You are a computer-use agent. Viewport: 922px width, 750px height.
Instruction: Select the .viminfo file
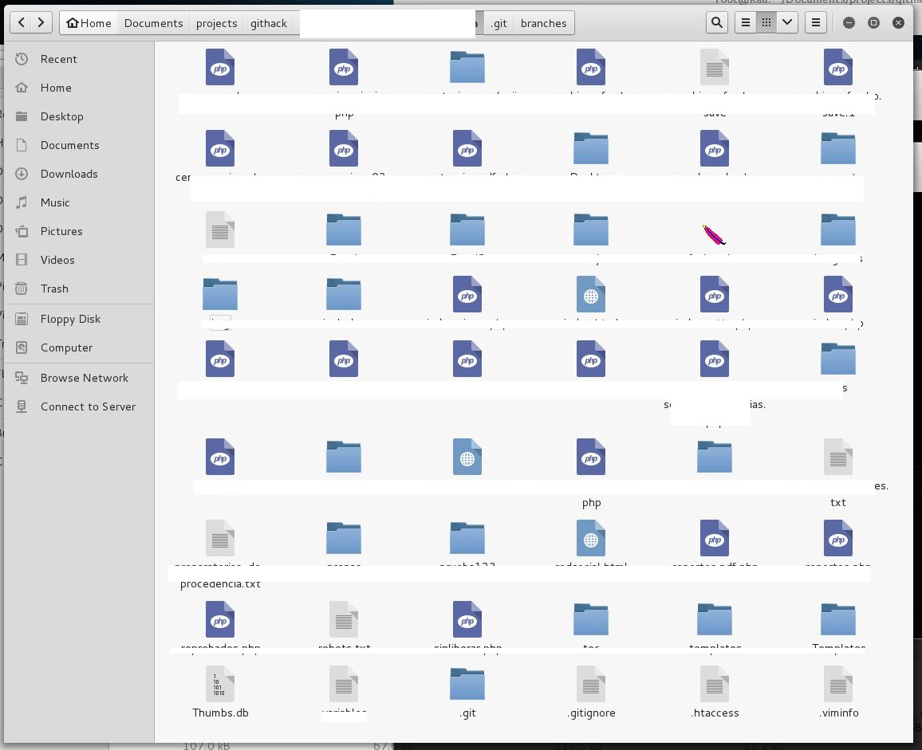click(x=838, y=685)
